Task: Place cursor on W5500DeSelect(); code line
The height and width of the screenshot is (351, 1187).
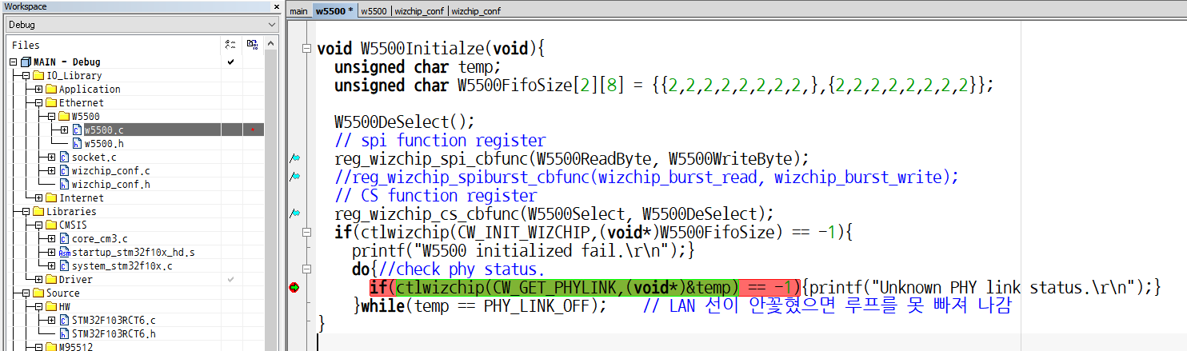Action: pos(405,122)
